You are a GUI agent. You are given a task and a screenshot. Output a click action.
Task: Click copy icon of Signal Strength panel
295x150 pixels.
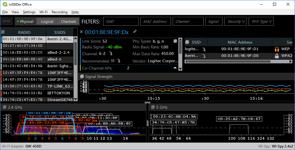pyautogui.click(x=82, y=76)
